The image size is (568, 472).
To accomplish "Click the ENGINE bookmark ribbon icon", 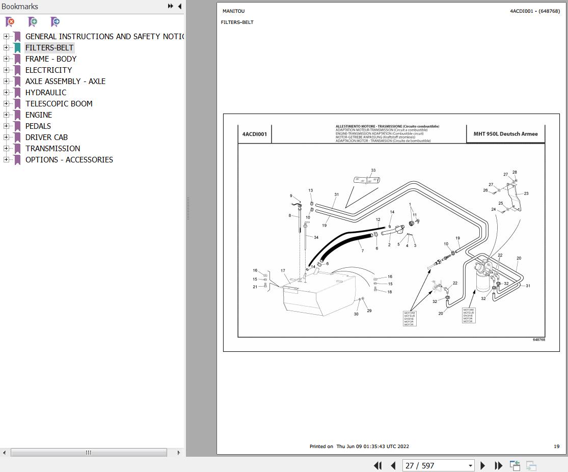I will click(17, 115).
